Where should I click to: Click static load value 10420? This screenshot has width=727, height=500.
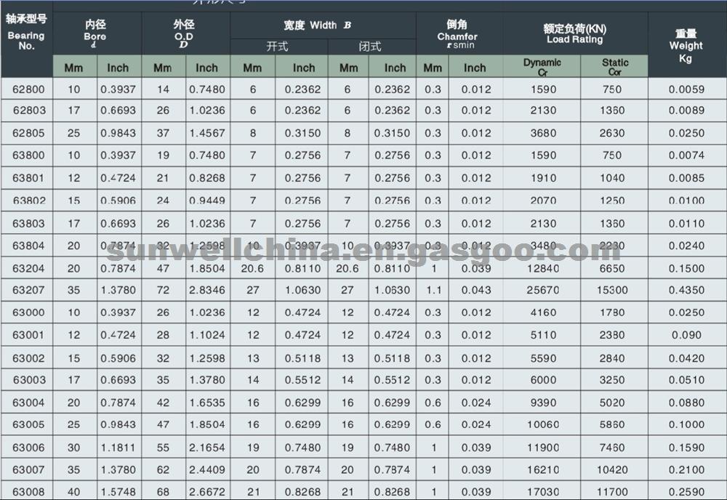coord(612,470)
